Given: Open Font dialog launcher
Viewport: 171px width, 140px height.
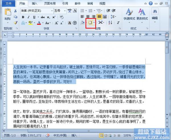Looking at the screenshot, I should coord(76,28).
